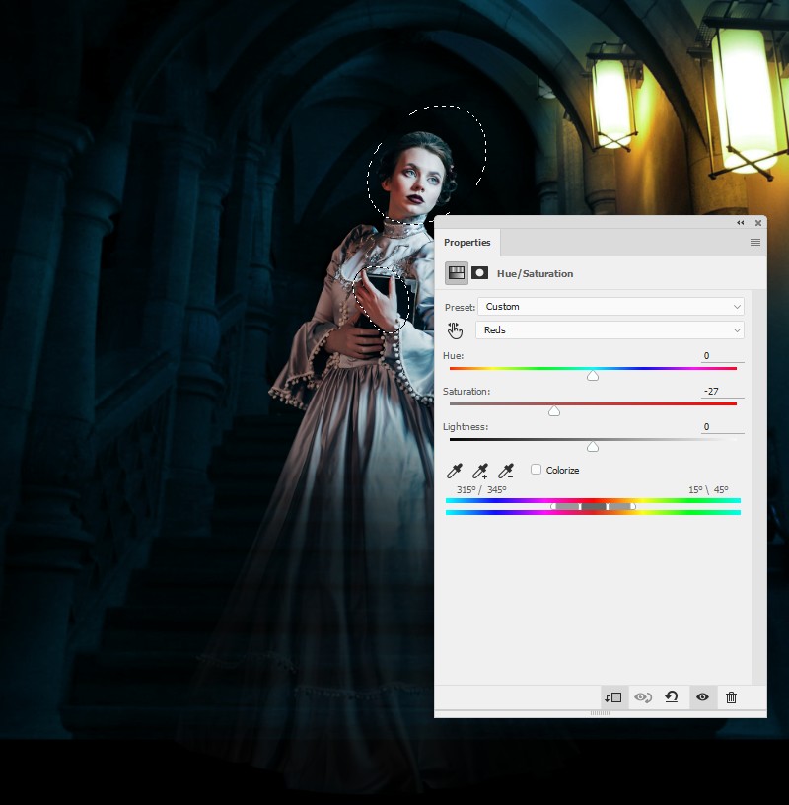The image size is (789, 805).
Task: Click the view previous state icon
Action: [x=644, y=697]
